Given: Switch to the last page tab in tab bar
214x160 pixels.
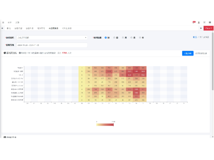Looking at the screenshot, I should (x=67, y=28).
